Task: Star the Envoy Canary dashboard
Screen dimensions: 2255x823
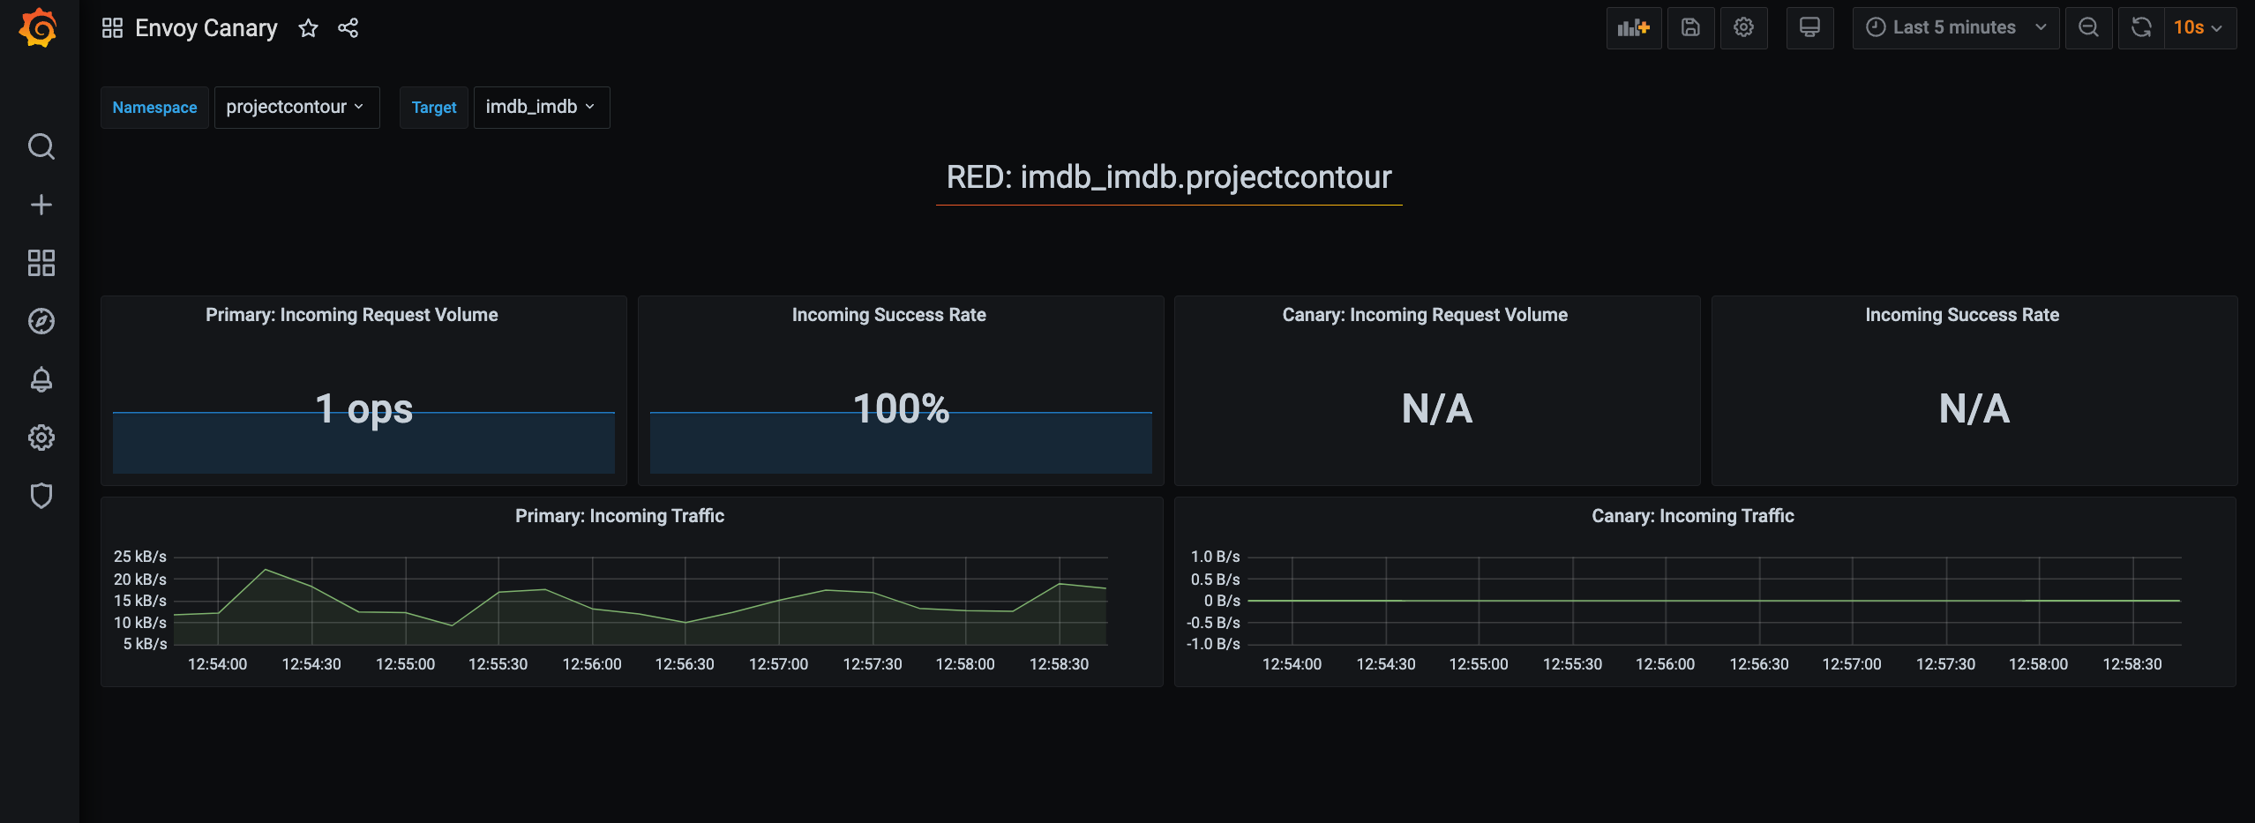Action: pos(308,28)
